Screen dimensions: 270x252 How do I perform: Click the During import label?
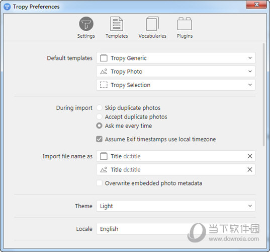74,108
